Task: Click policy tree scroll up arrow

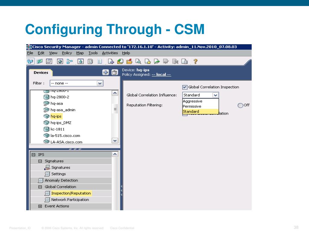Action: click(115, 154)
